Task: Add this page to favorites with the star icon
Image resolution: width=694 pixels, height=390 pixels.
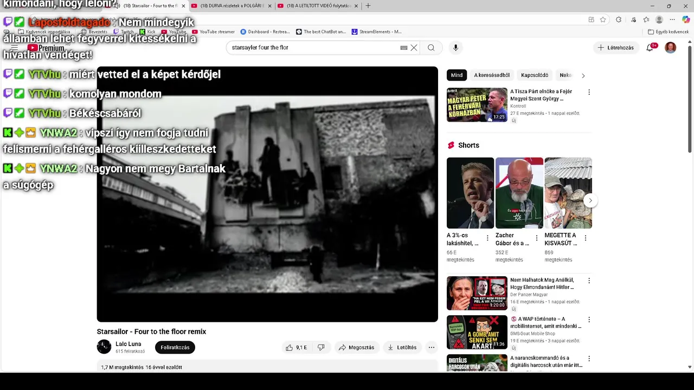Action: (603, 19)
